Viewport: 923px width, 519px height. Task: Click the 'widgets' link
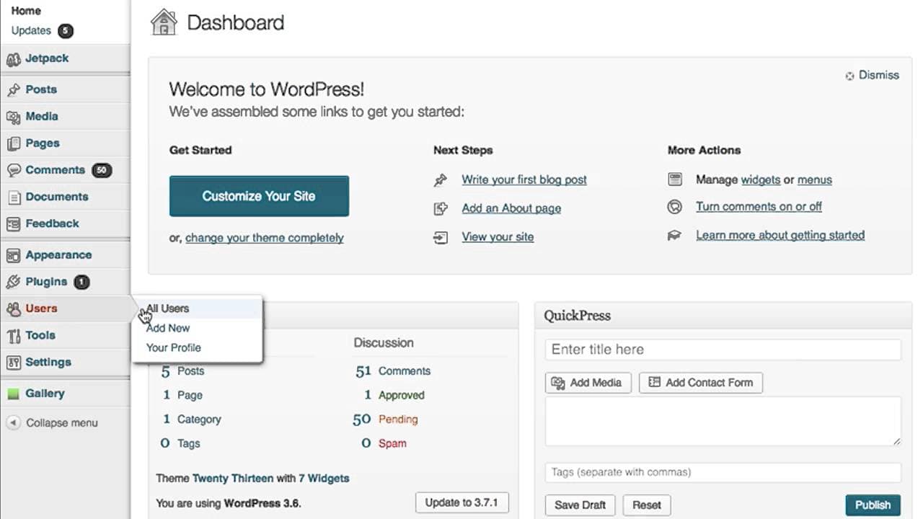point(761,179)
